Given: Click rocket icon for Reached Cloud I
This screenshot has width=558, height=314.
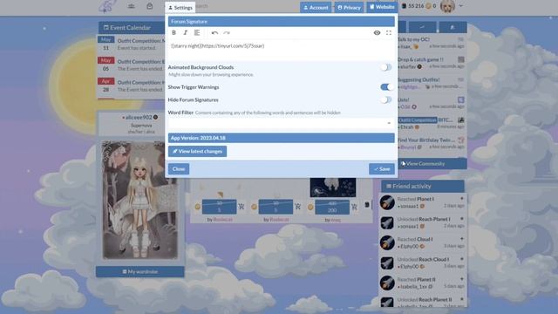Looking at the screenshot, I should click(387, 242).
